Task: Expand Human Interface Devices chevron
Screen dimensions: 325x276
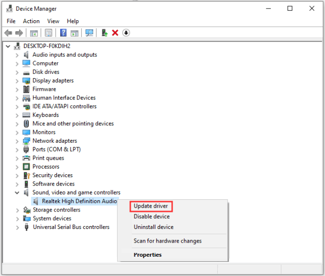Action: [17, 98]
